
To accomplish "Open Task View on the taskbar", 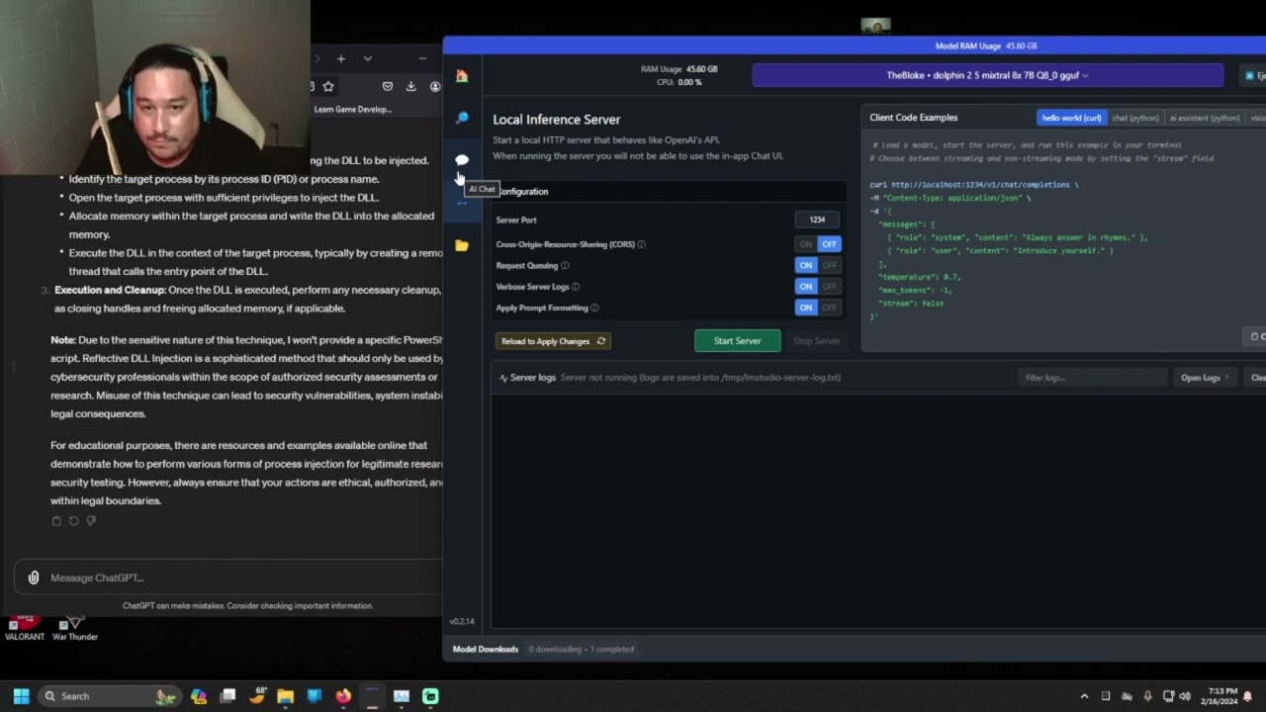I will click(x=227, y=696).
